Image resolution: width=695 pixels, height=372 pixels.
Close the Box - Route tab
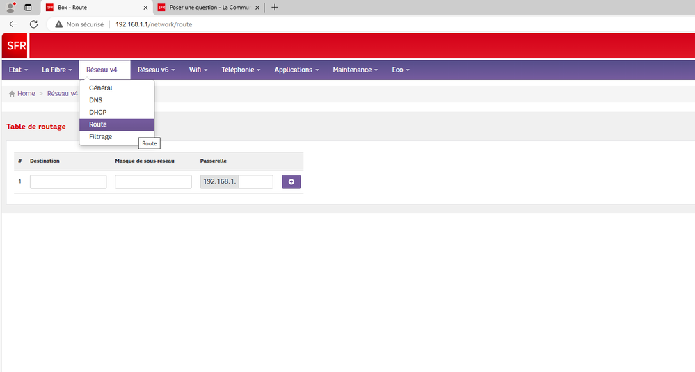click(144, 8)
